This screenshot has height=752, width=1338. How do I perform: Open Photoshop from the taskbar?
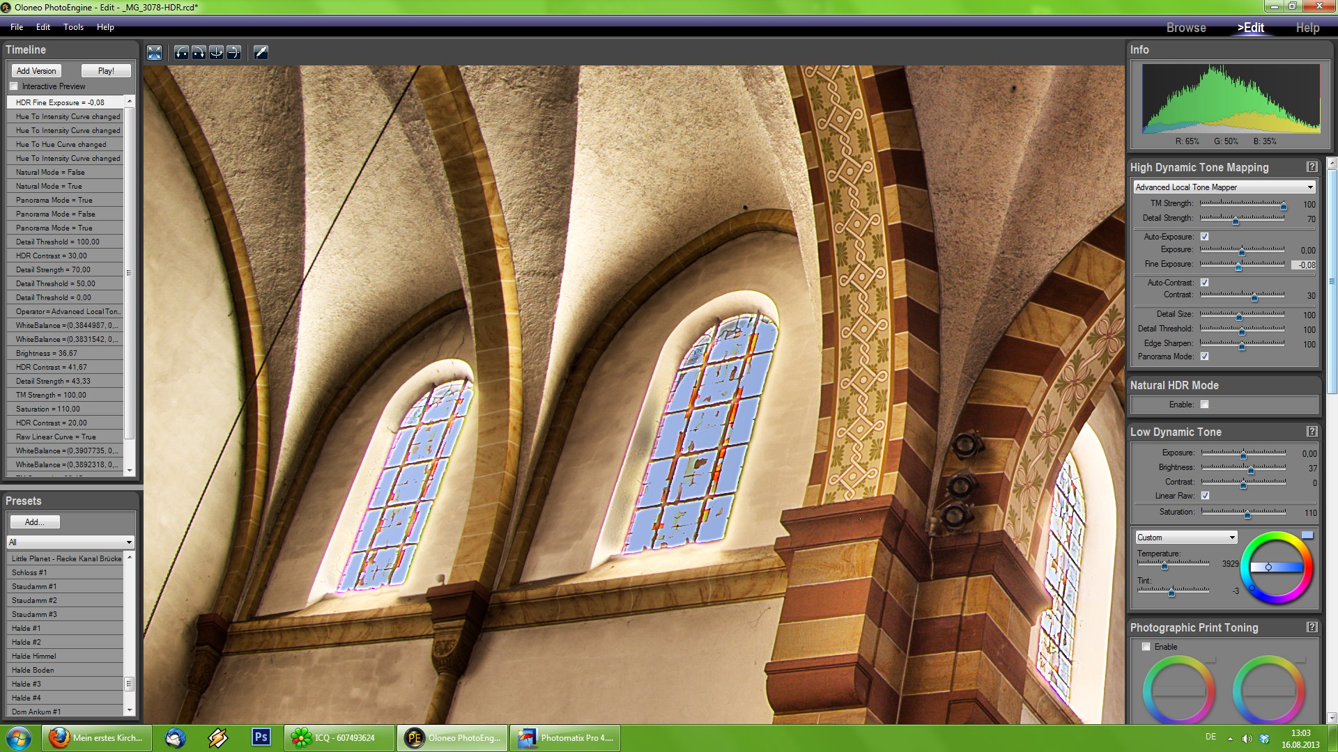(261, 737)
